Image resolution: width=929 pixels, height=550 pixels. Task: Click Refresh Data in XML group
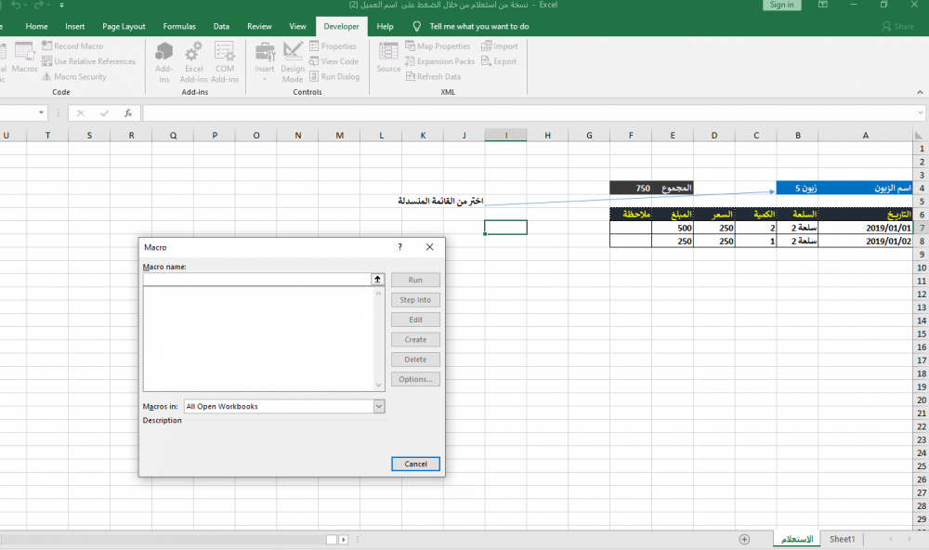coord(433,76)
